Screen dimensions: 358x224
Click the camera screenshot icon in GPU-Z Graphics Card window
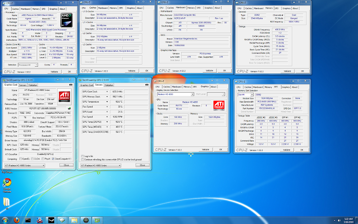[x=71, y=84]
